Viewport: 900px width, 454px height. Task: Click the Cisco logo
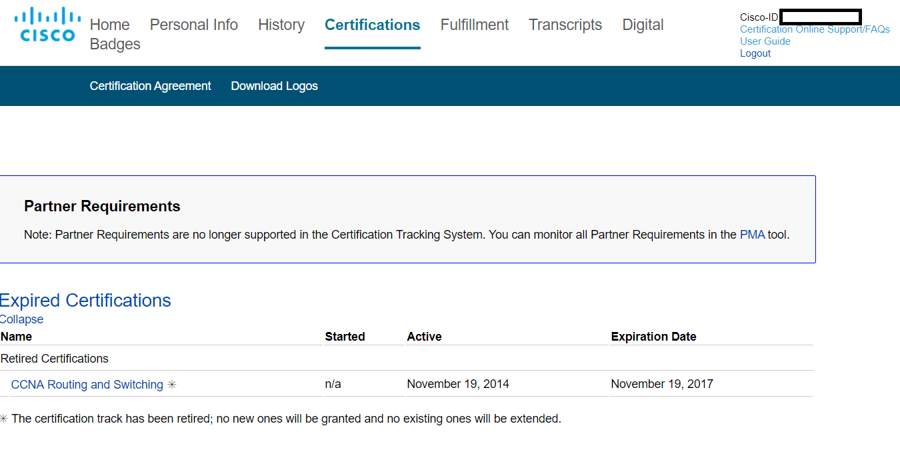47,25
